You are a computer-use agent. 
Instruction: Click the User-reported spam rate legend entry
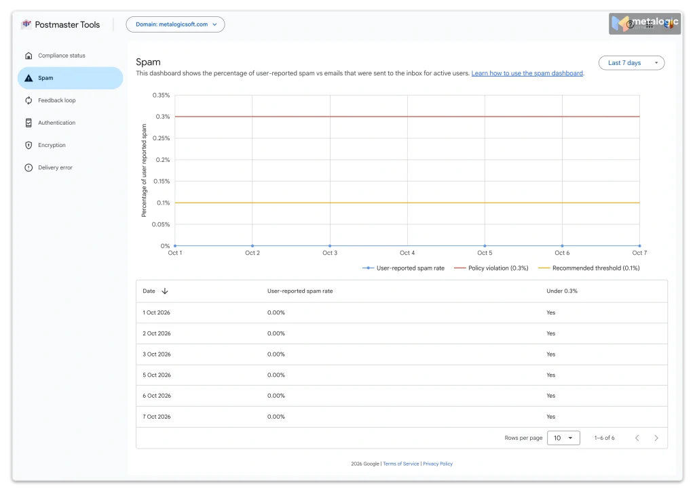point(403,268)
